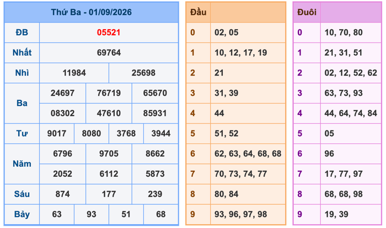Click the date header Thứ Ba - 01/09/2026
This screenshot has width=386, height=228.
pyautogui.click(x=92, y=12)
